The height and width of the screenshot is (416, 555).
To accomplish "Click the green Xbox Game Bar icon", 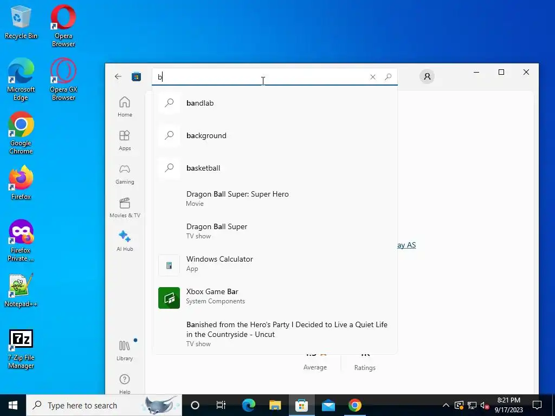I will (x=169, y=298).
